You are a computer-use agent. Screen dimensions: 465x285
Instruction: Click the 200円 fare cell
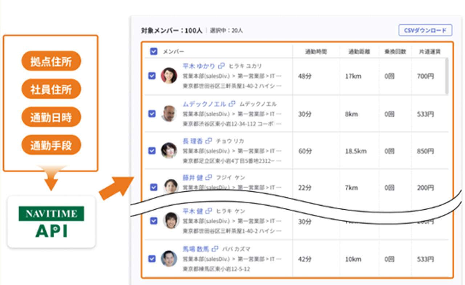coord(425,188)
